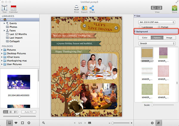Viewport: 179px width, 126px height.
Task: Click the Export icon
Action: [84, 8]
